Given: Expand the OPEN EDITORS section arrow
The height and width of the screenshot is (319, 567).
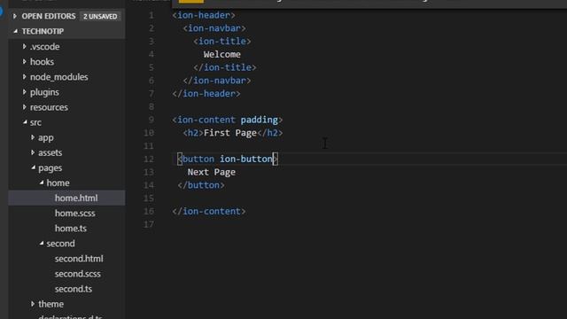Looking at the screenshot, I should (15, 16).
